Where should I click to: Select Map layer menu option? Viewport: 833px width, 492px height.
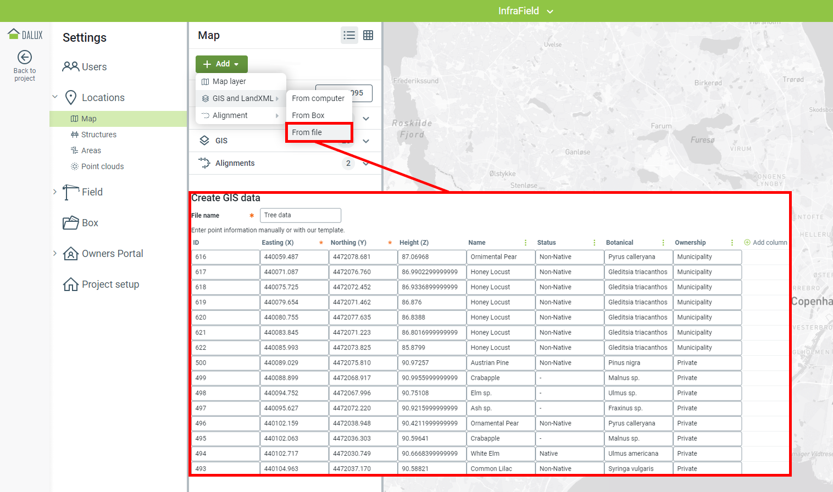229,81
